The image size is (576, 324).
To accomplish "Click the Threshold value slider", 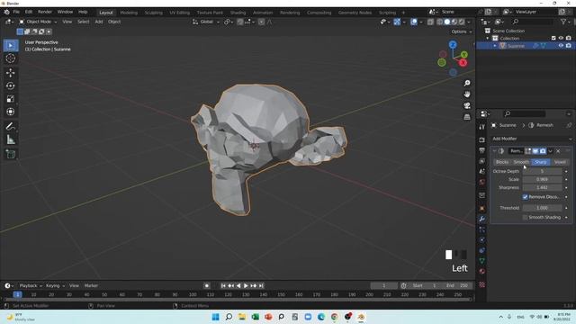I will (542, 208).
